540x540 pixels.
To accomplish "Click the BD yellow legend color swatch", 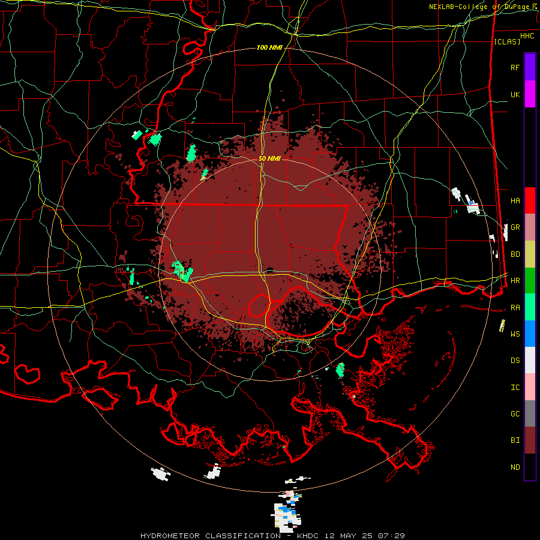I will click(x=530, y=254).
